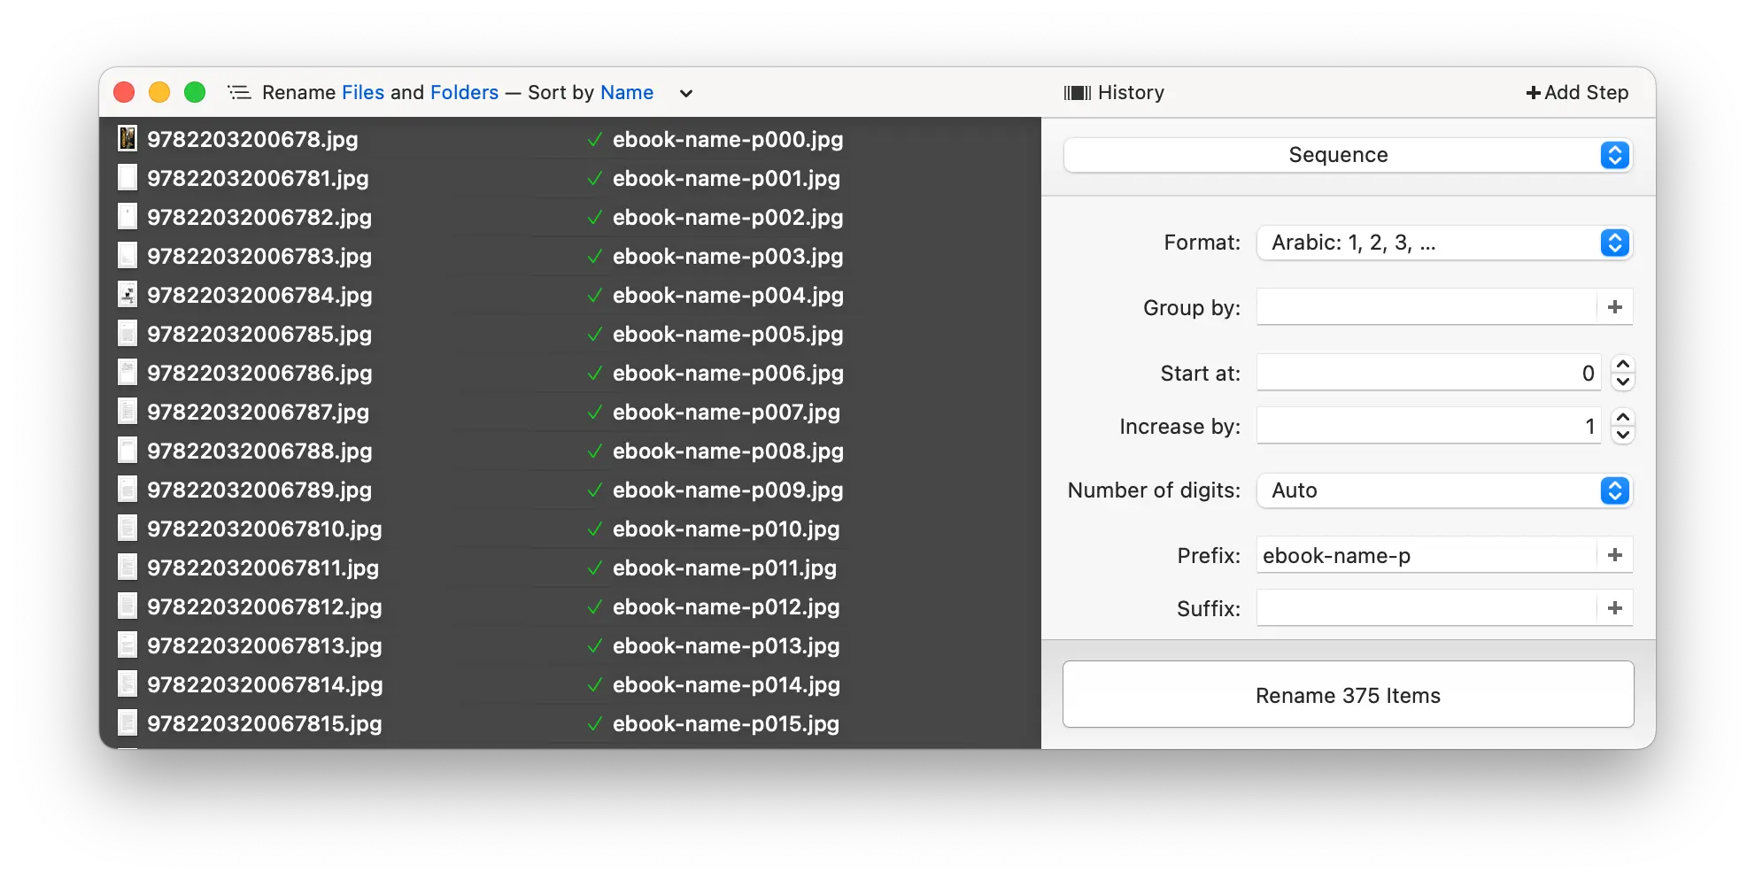1755x880 pixels.
Task: Click the Suffix input field
Action: (x=1426, y=608)
